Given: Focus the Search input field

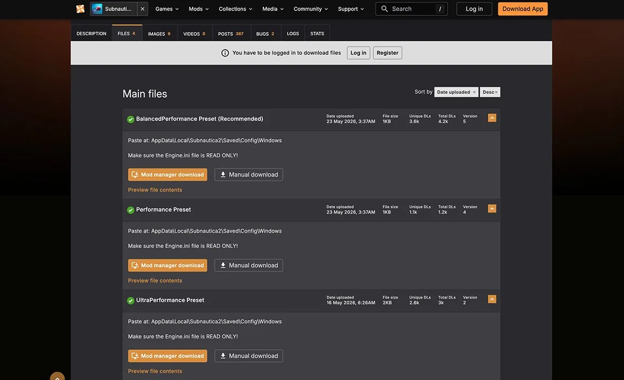Looking at the screenshot, I should coord(411,9).
